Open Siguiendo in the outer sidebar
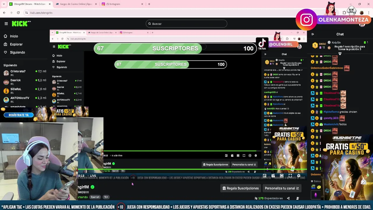The image size is (373, 210). click(x=14, y=52)
